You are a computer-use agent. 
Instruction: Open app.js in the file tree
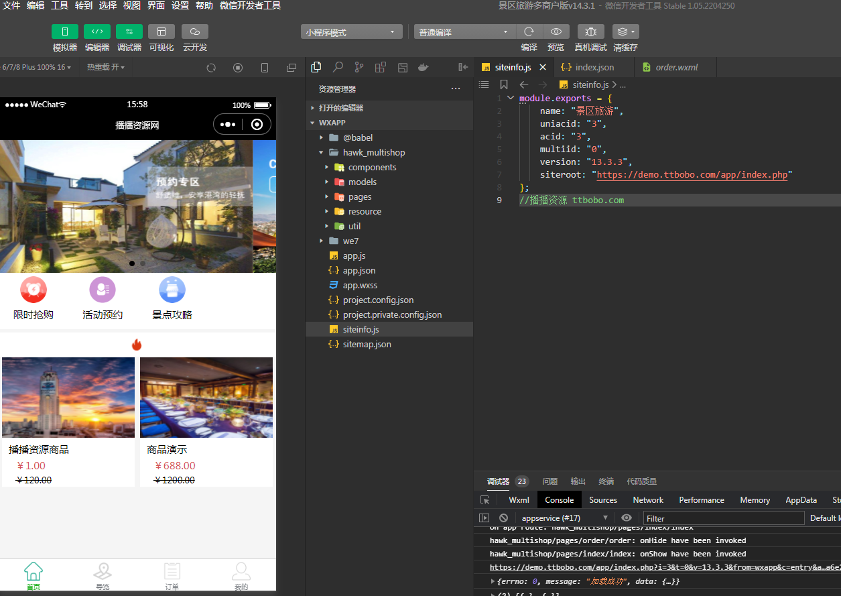click(389, 255)
